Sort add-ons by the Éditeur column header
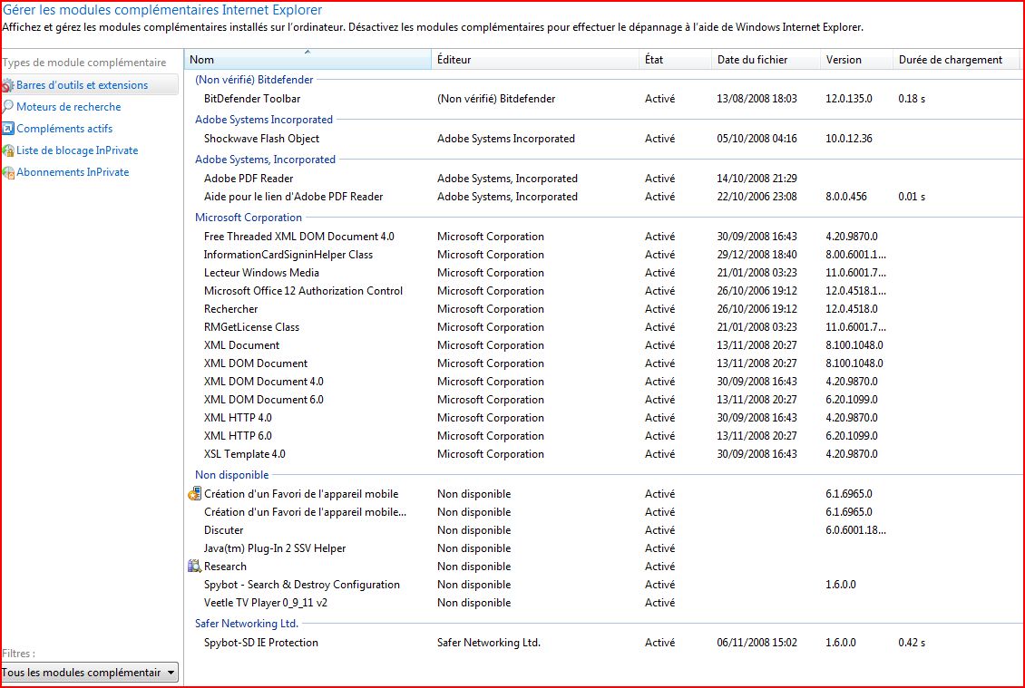The height and width of the screenshot is (688, 1025). [x=535, y=60]
